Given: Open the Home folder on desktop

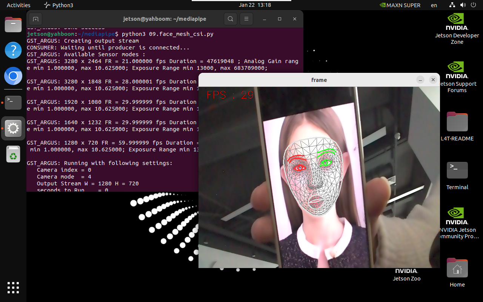Looking at the screenshot, I should 457,273.
